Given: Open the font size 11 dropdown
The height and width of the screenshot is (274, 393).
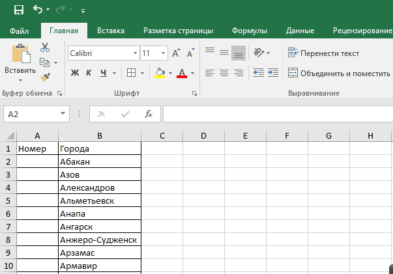Looking at the screenshot, I should (163, 53).
